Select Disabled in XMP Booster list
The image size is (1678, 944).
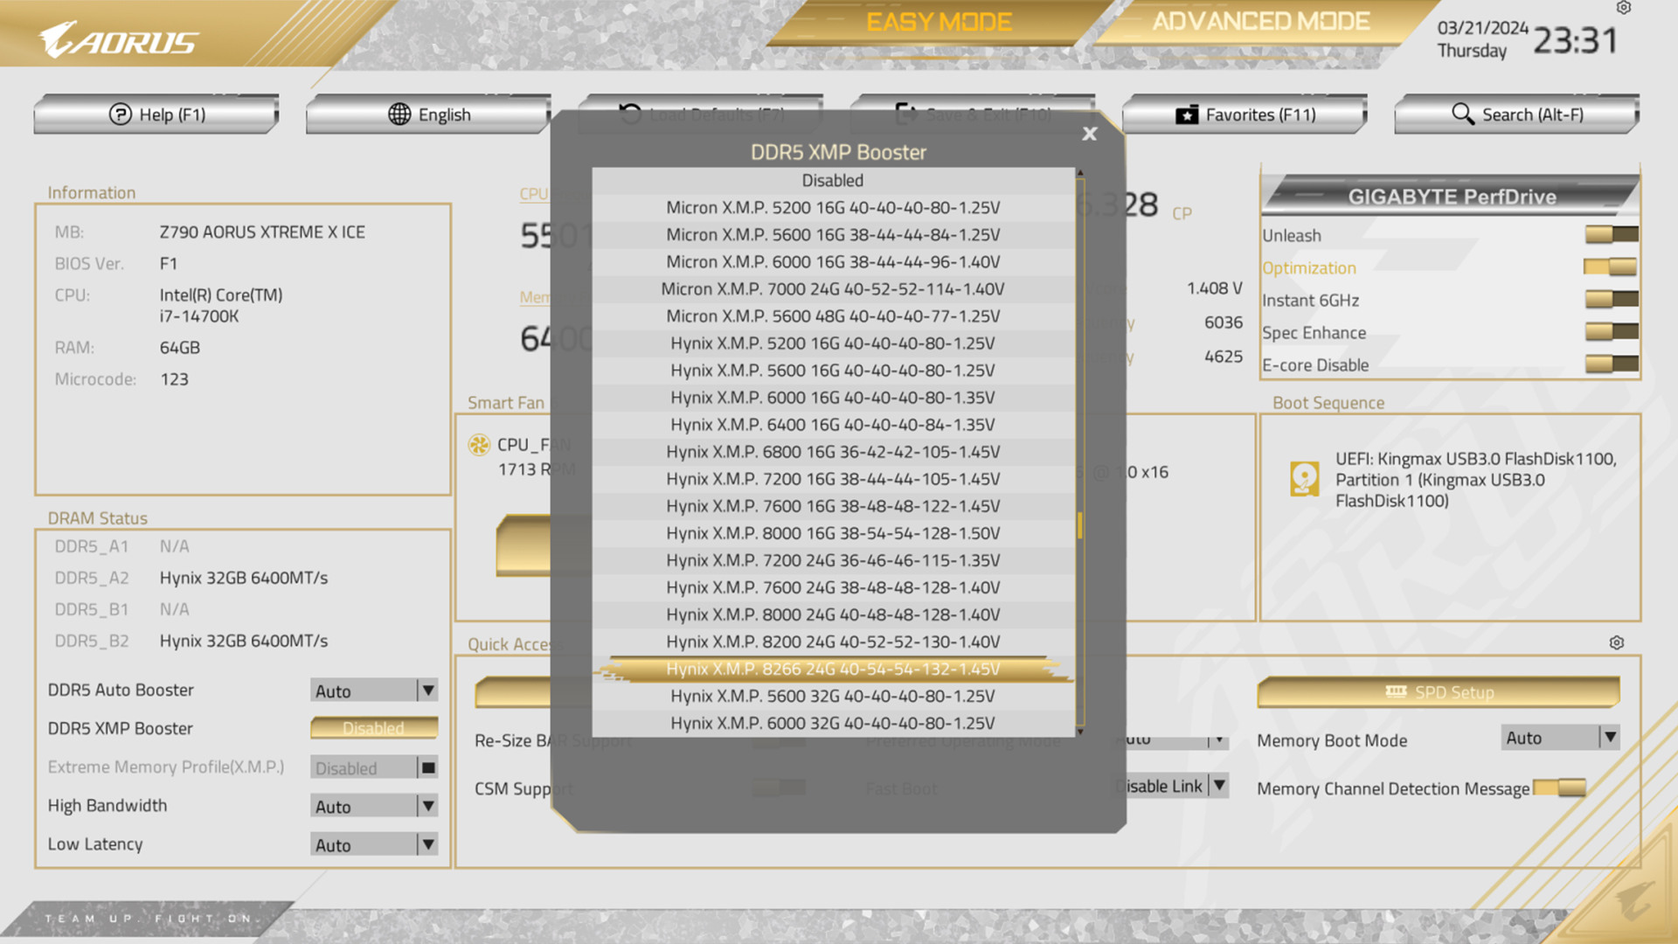pyautogui.click(x=833, y=181)
